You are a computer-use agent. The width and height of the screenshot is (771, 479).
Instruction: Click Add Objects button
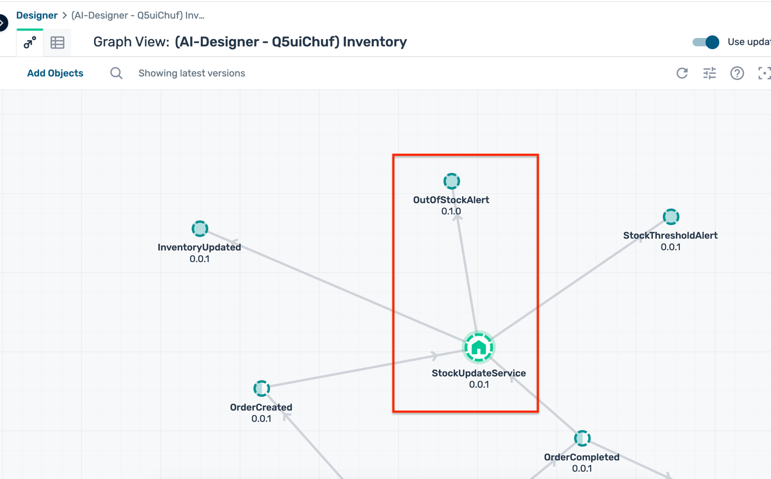pos(55,73)
